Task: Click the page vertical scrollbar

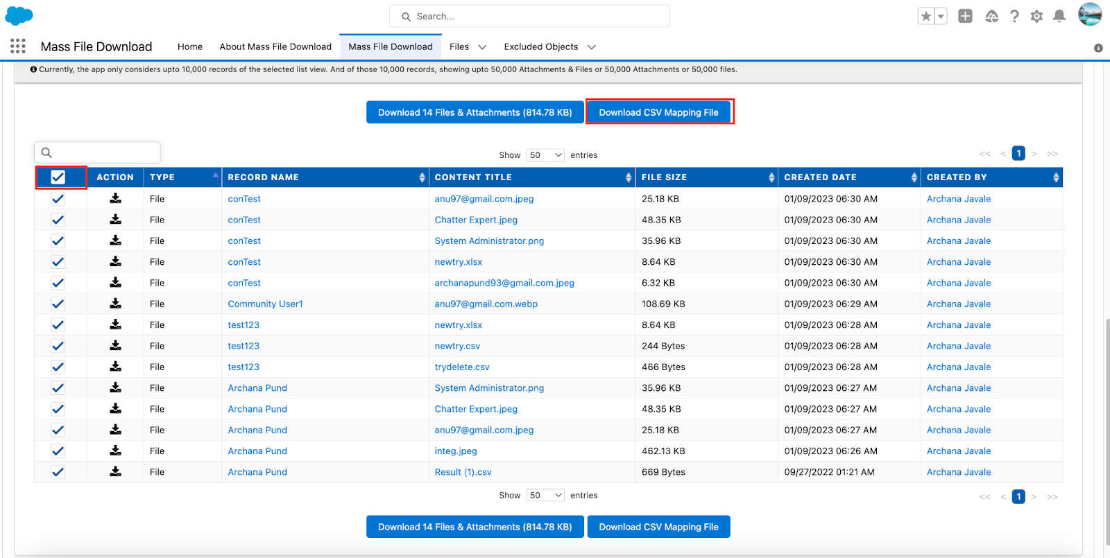Action: coord(1107,433)
